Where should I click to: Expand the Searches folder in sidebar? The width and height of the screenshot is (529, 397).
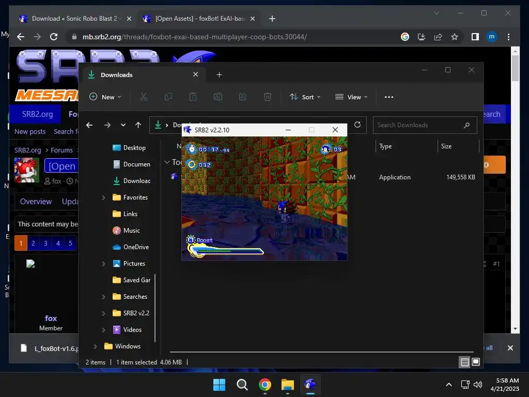[103, 297]
